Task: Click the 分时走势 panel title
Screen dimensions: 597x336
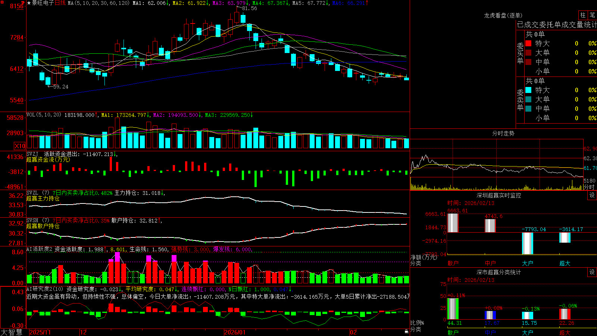Action: (503, 133)
